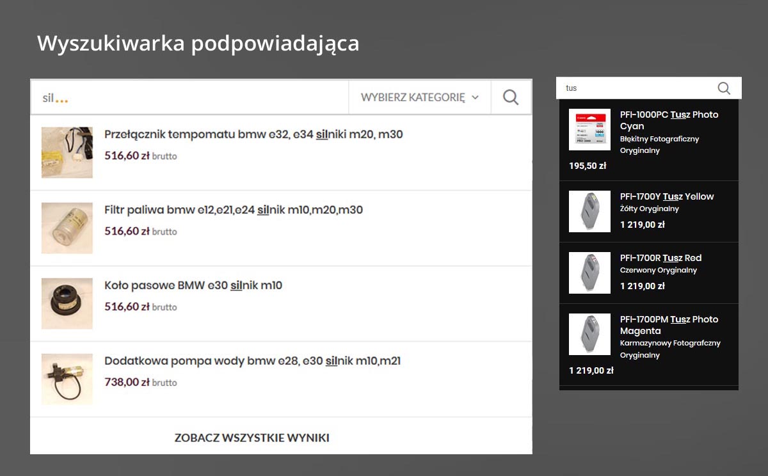Viewport: 768px width, 476px height.
Task: Open the WYBIERZ KATEGORIĘ dropdown
Action: tap(420, 97)
